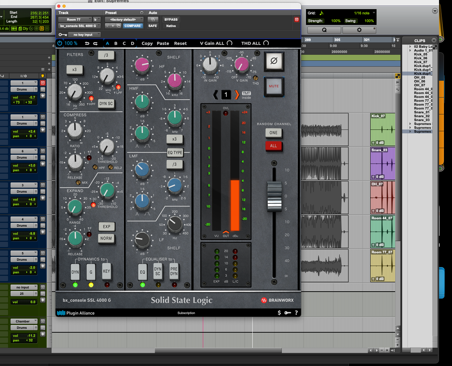This screenshot has height=366, width=452.
Task: Select settings slot B
Action: (116, 44)
